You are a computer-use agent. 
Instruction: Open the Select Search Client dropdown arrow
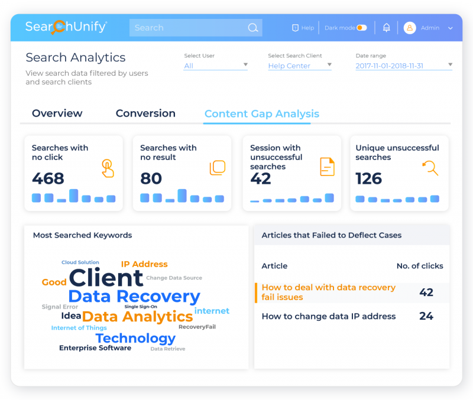329,64
